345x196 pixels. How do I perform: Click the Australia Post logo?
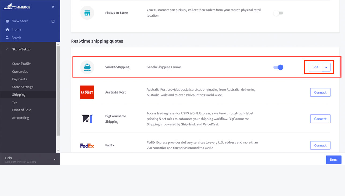(87, 92)
